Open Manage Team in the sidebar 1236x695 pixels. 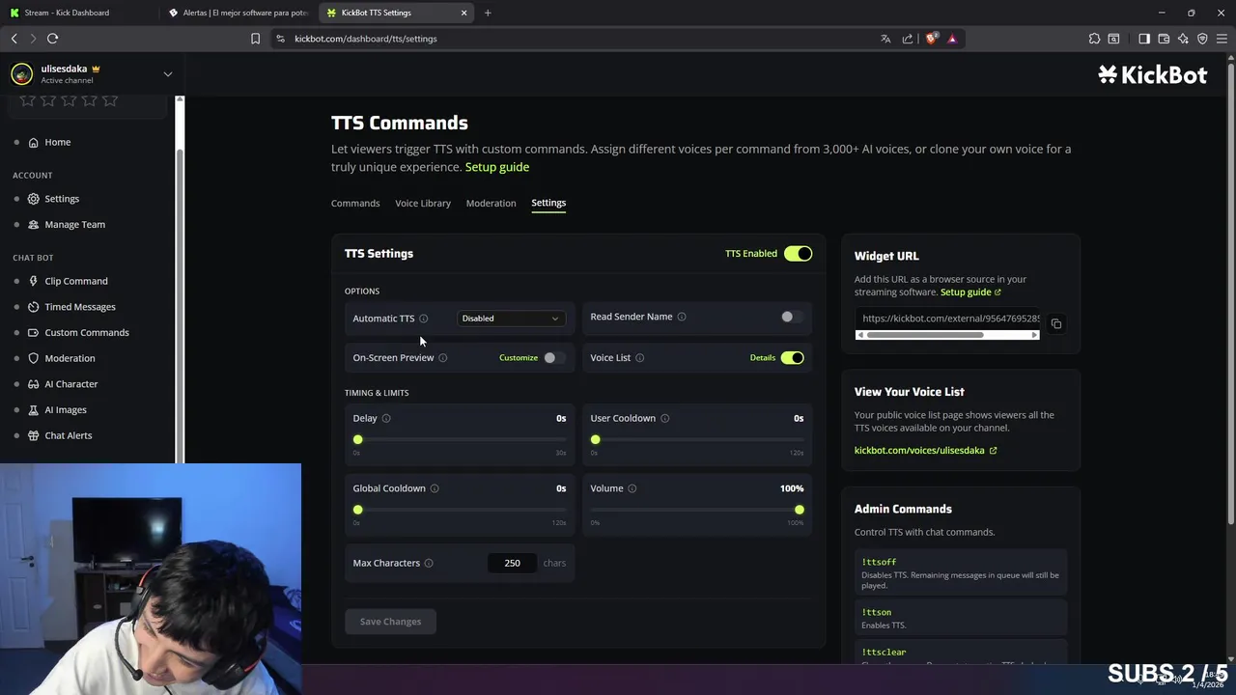[x=74, y=224]
